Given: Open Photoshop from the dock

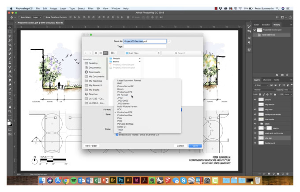Looking at the screenshot, I should coord(121,180).
